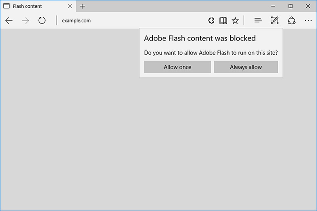Open the Hub panel
The width and height of the screenshot is (317, 211).
[258, 20]
